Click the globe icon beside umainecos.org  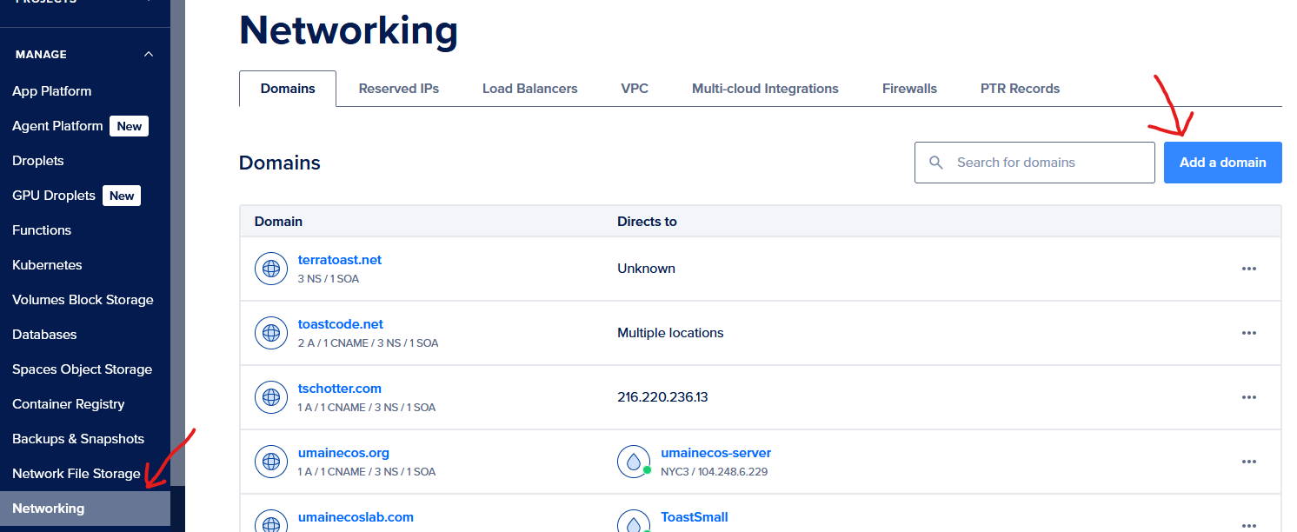click(x=271, y=462)
